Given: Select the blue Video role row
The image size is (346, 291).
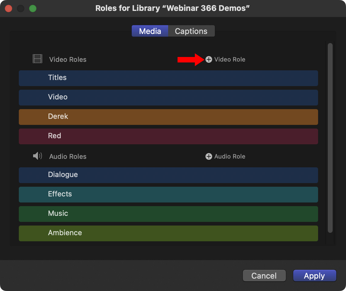Looking at the screenshot, I should (168, 97).
